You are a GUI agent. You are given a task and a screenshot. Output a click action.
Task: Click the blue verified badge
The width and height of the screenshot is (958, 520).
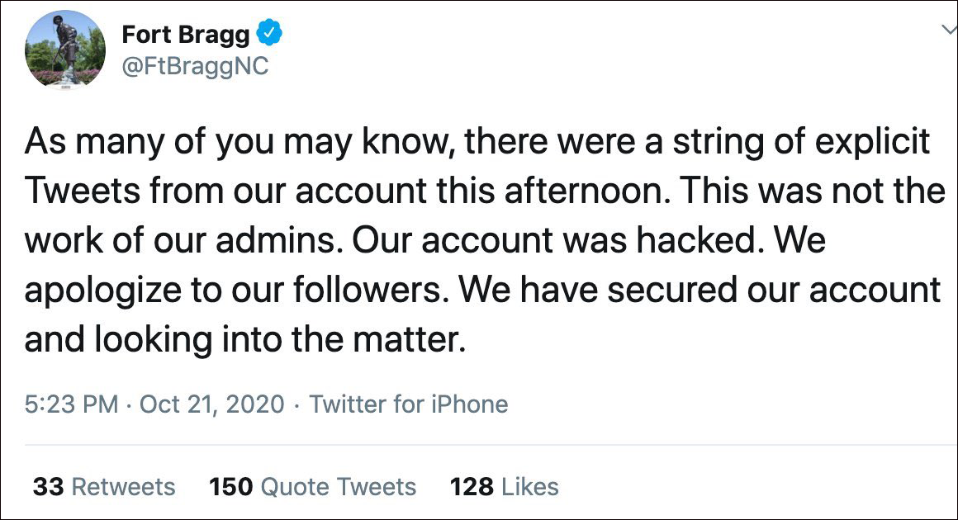pos(270,35)
